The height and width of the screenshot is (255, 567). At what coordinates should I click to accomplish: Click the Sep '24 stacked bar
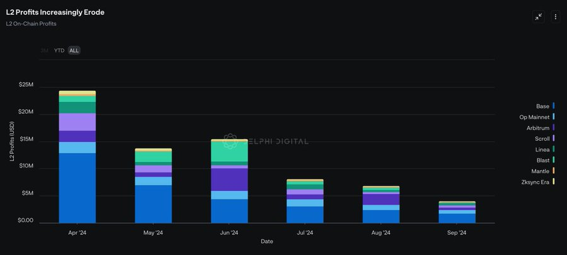click(x=457, y=212)
